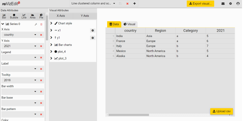Select the X Axis attributes tab

tap(61, 16)
